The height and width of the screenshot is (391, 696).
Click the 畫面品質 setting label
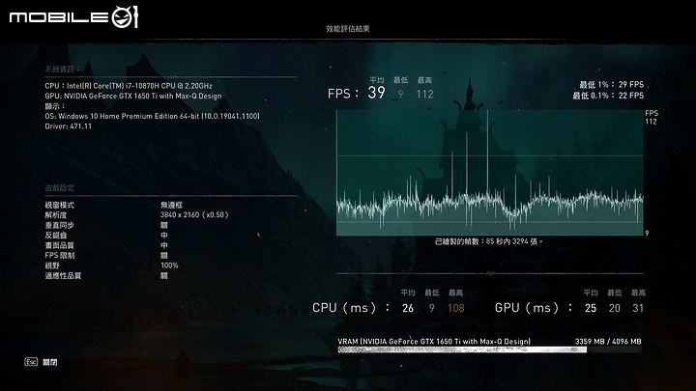[x=60, y=245]
